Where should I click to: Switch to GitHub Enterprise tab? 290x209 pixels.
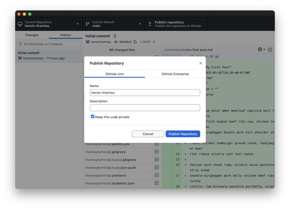tap(175, 74)
